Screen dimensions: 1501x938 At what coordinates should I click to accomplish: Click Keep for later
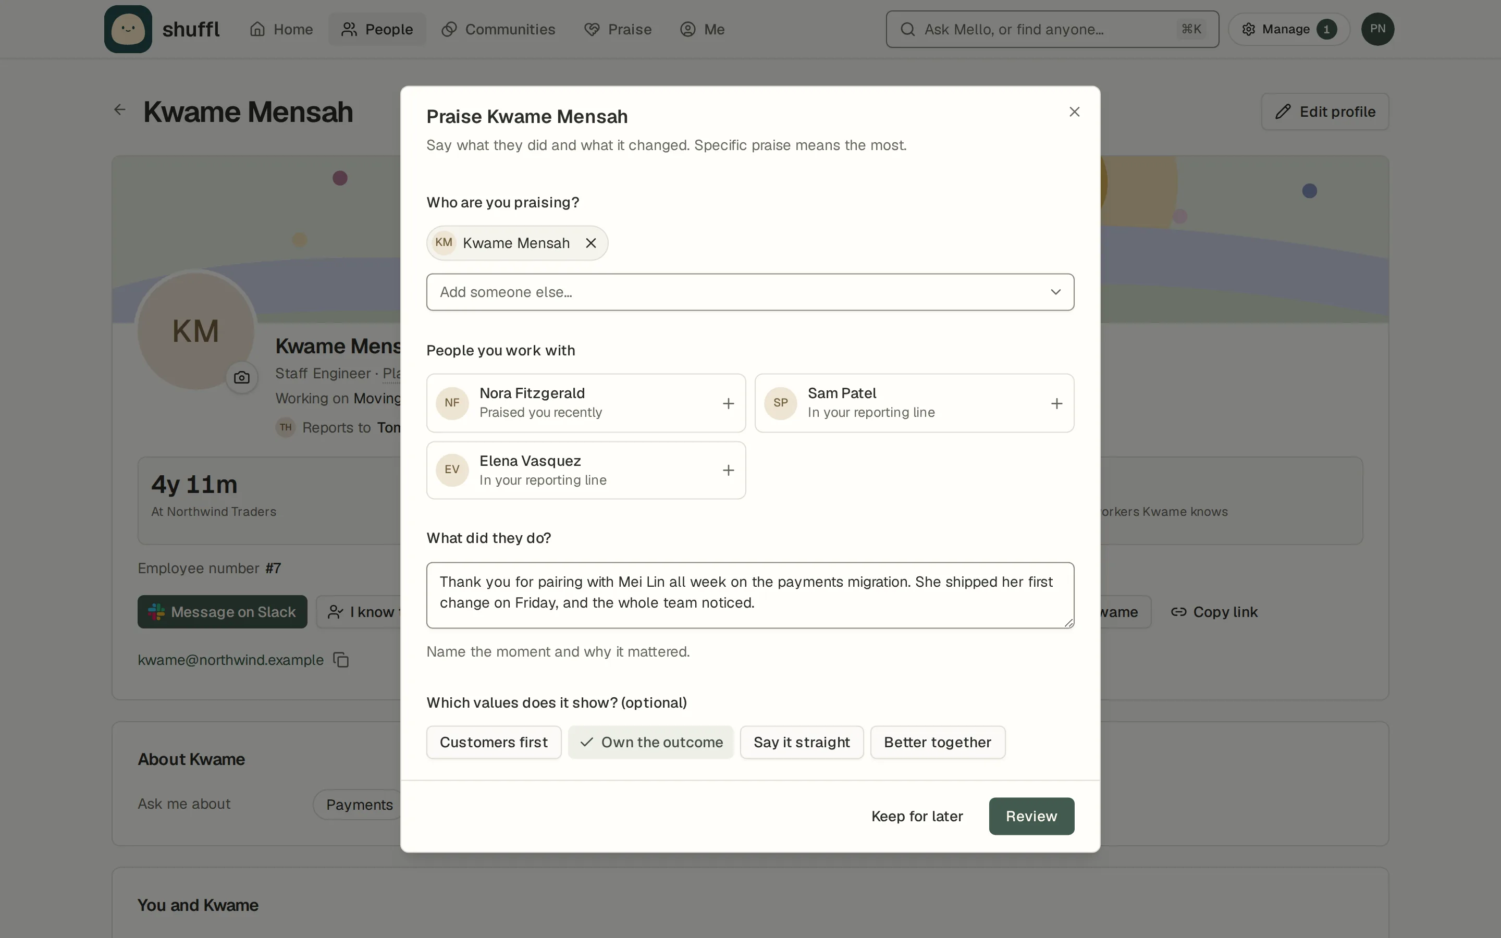[x=917, y=816]
